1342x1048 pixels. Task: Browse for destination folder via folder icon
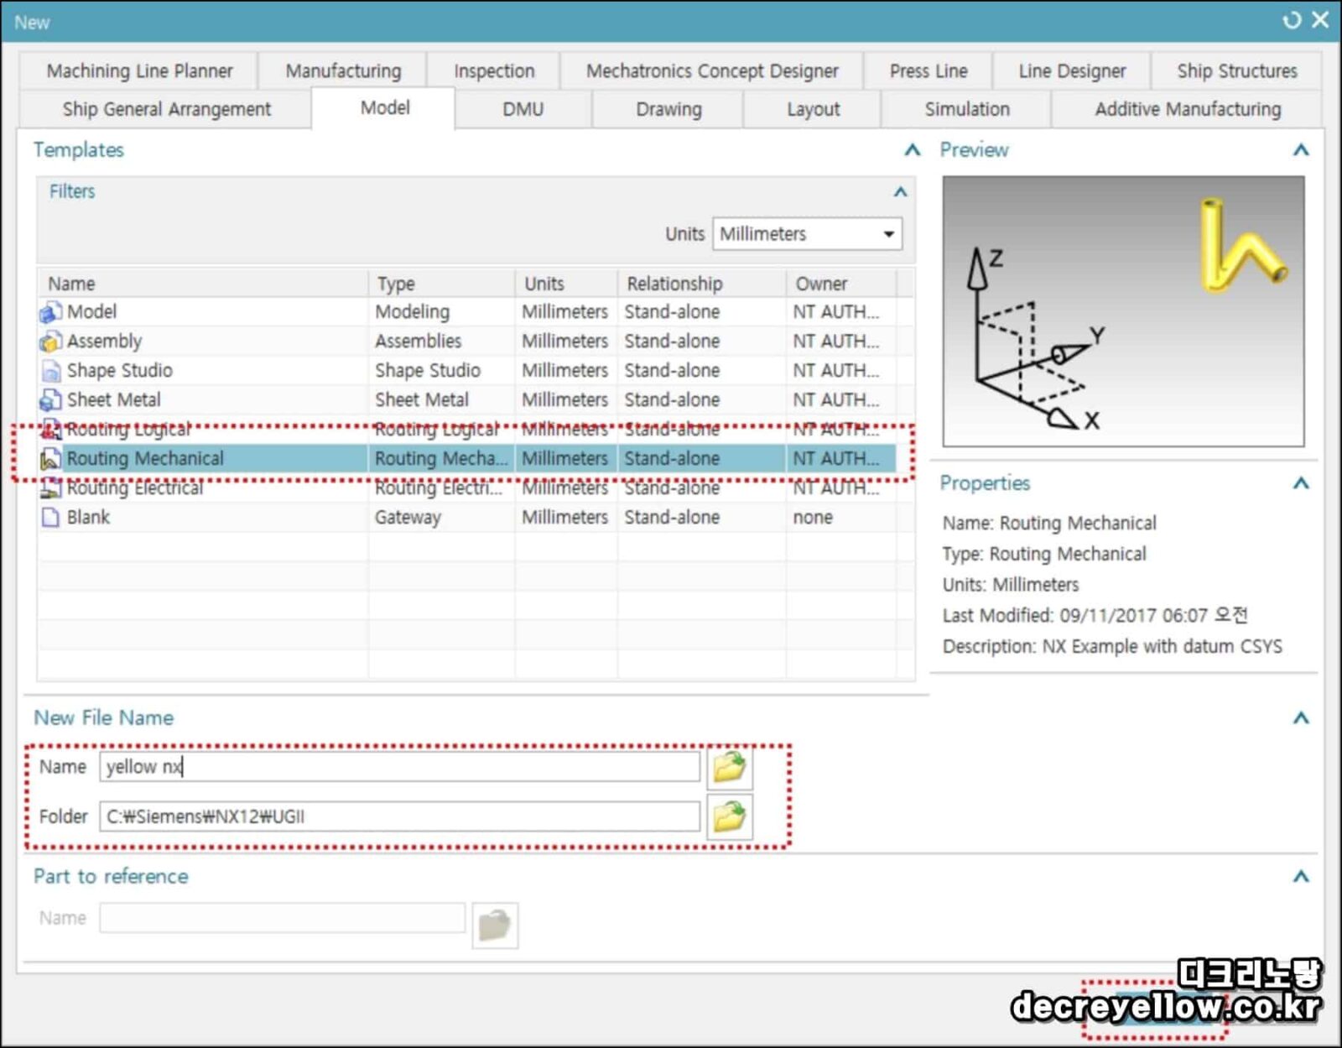pos(730,816)
